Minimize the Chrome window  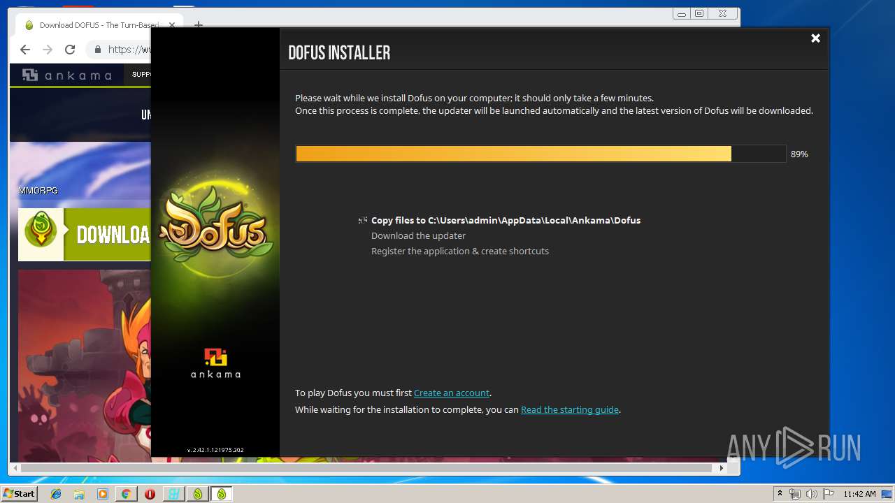click(x=681, y=13)
